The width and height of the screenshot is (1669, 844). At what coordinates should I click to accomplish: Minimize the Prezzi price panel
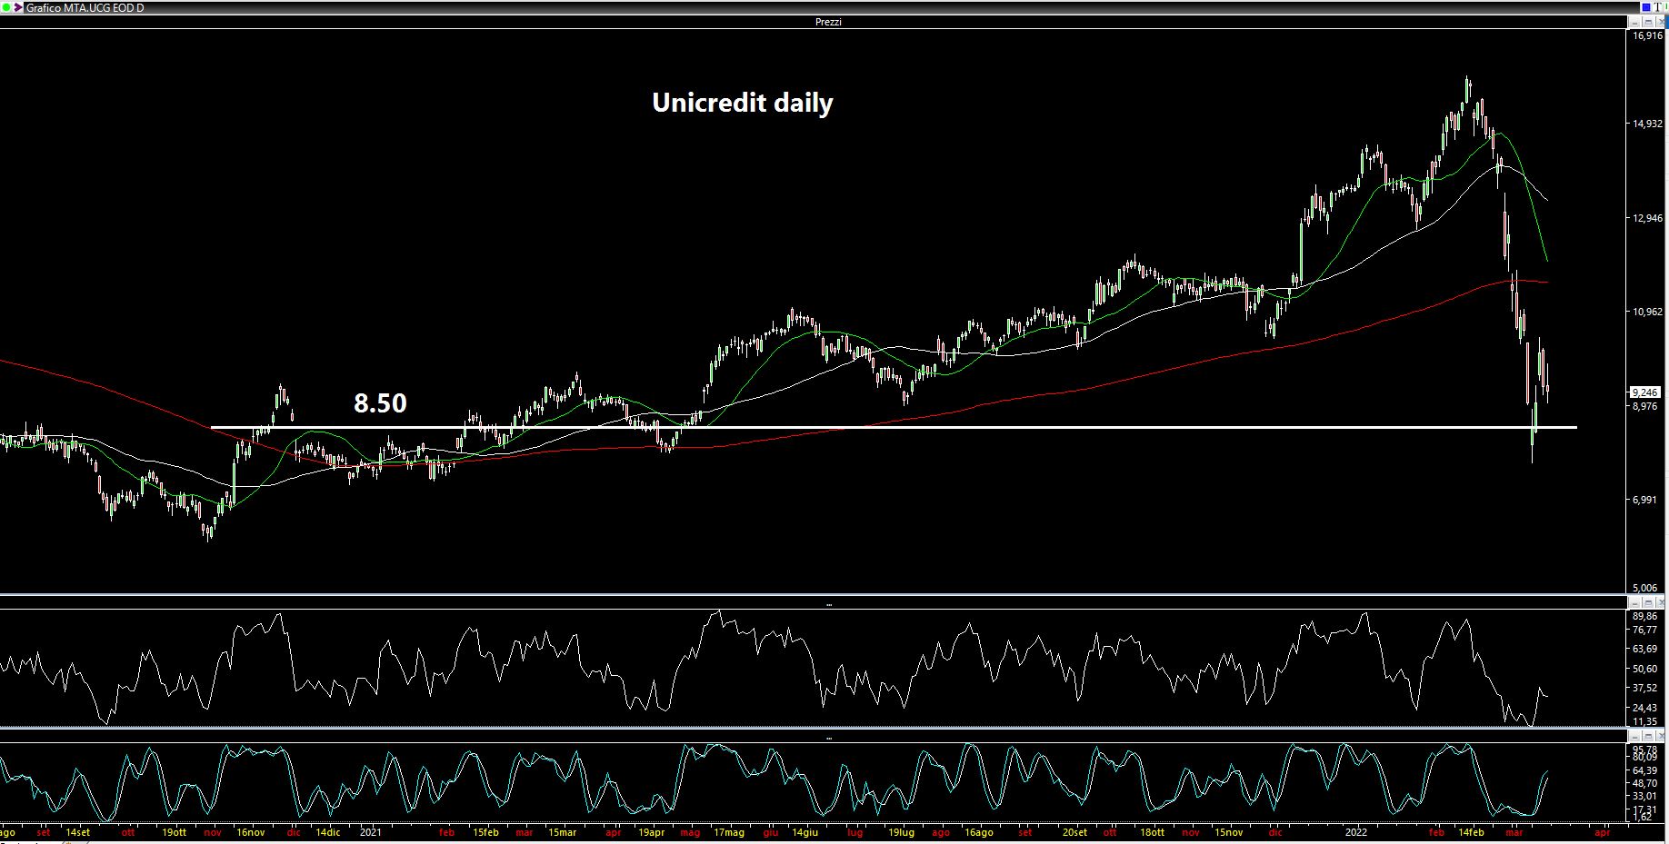tap(1634, 22)
